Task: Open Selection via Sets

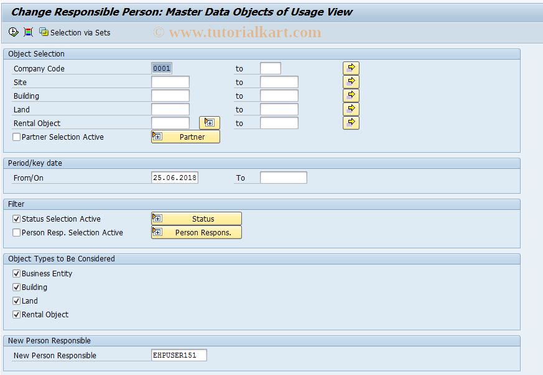Action: tap(75, 32)
